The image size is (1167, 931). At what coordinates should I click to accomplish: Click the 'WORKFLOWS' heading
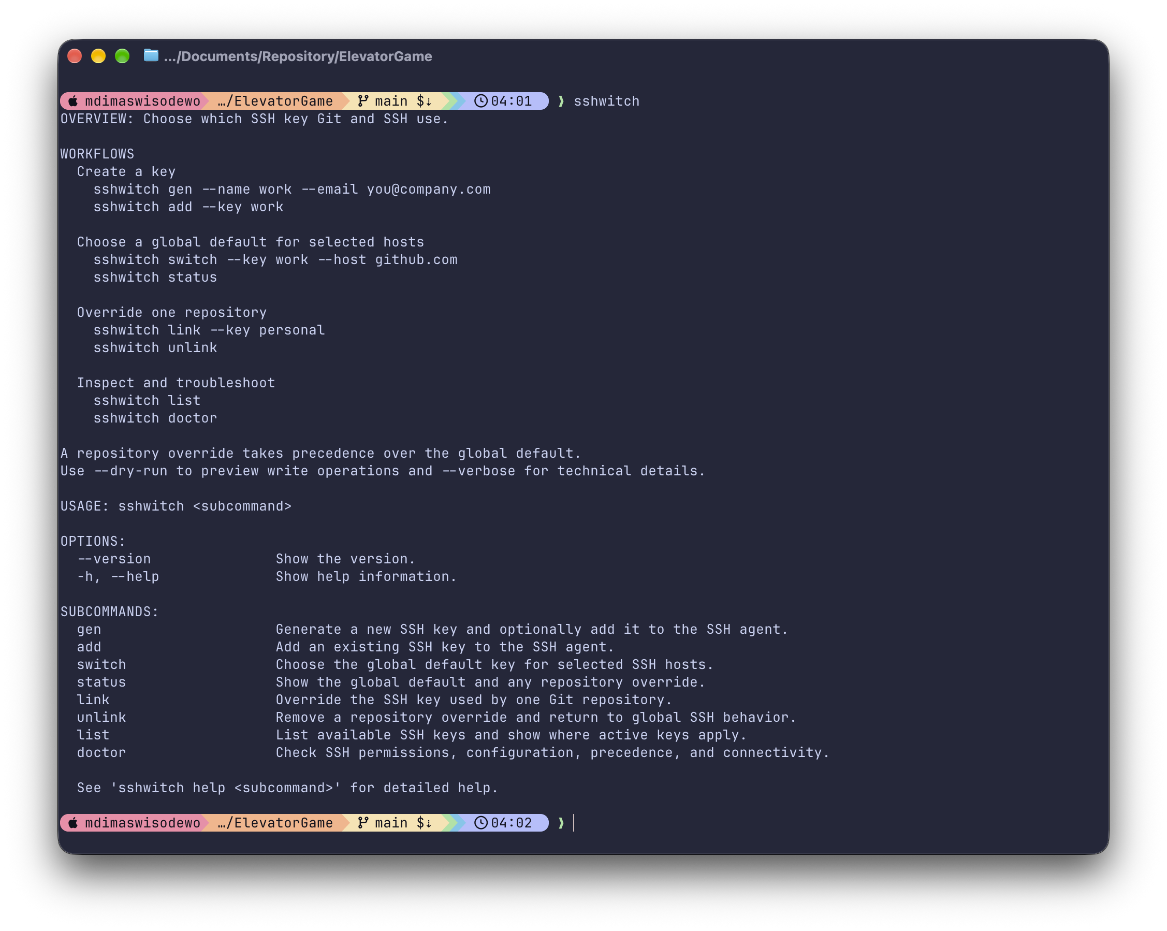click(x=97, y=154)
